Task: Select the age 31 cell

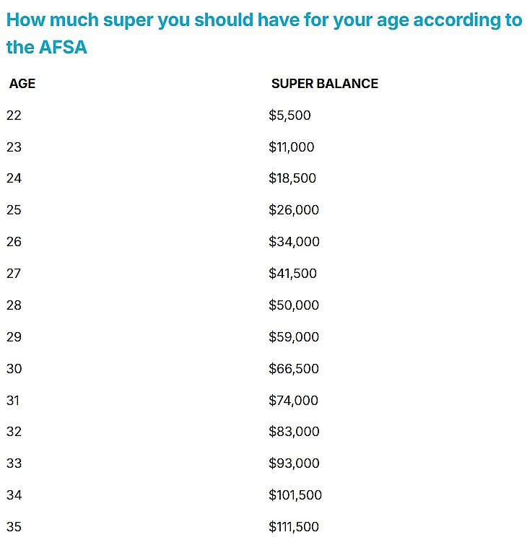Action: point(13,401)
